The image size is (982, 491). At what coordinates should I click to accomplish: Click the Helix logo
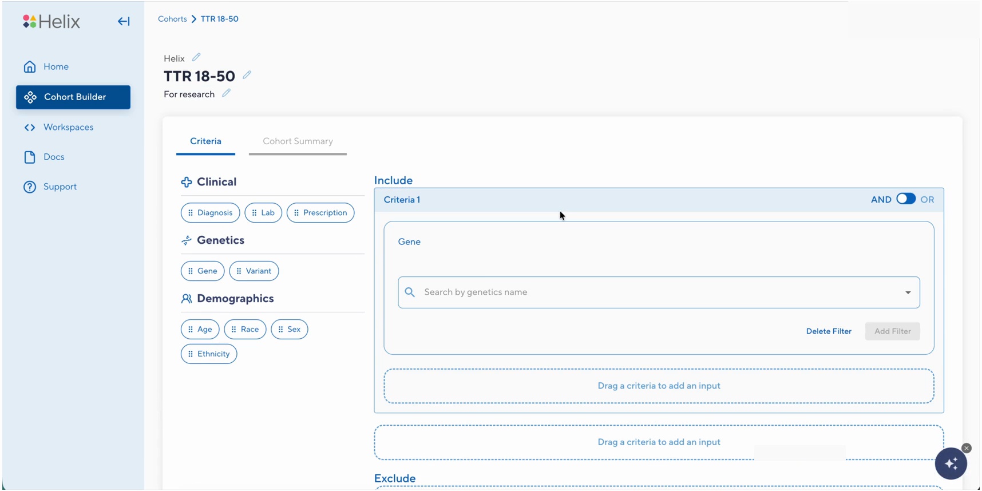pos(52,22)
